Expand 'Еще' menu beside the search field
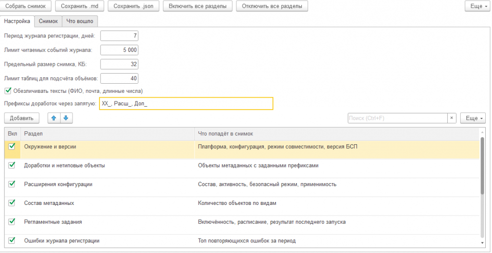This screenshot has height=253, width=492. [x=473, y=118]
